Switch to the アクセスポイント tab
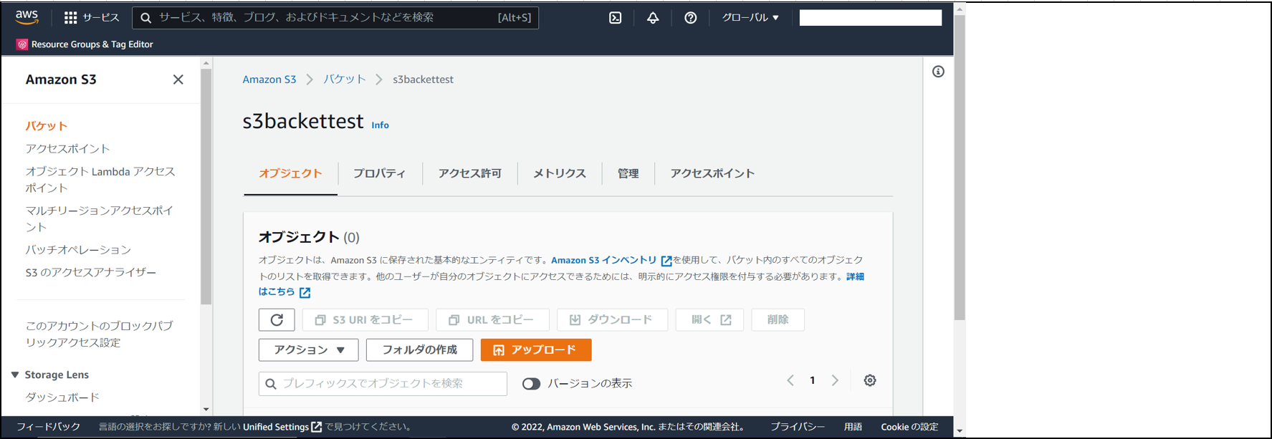1272x439 pixels. [x=712, y=173]
